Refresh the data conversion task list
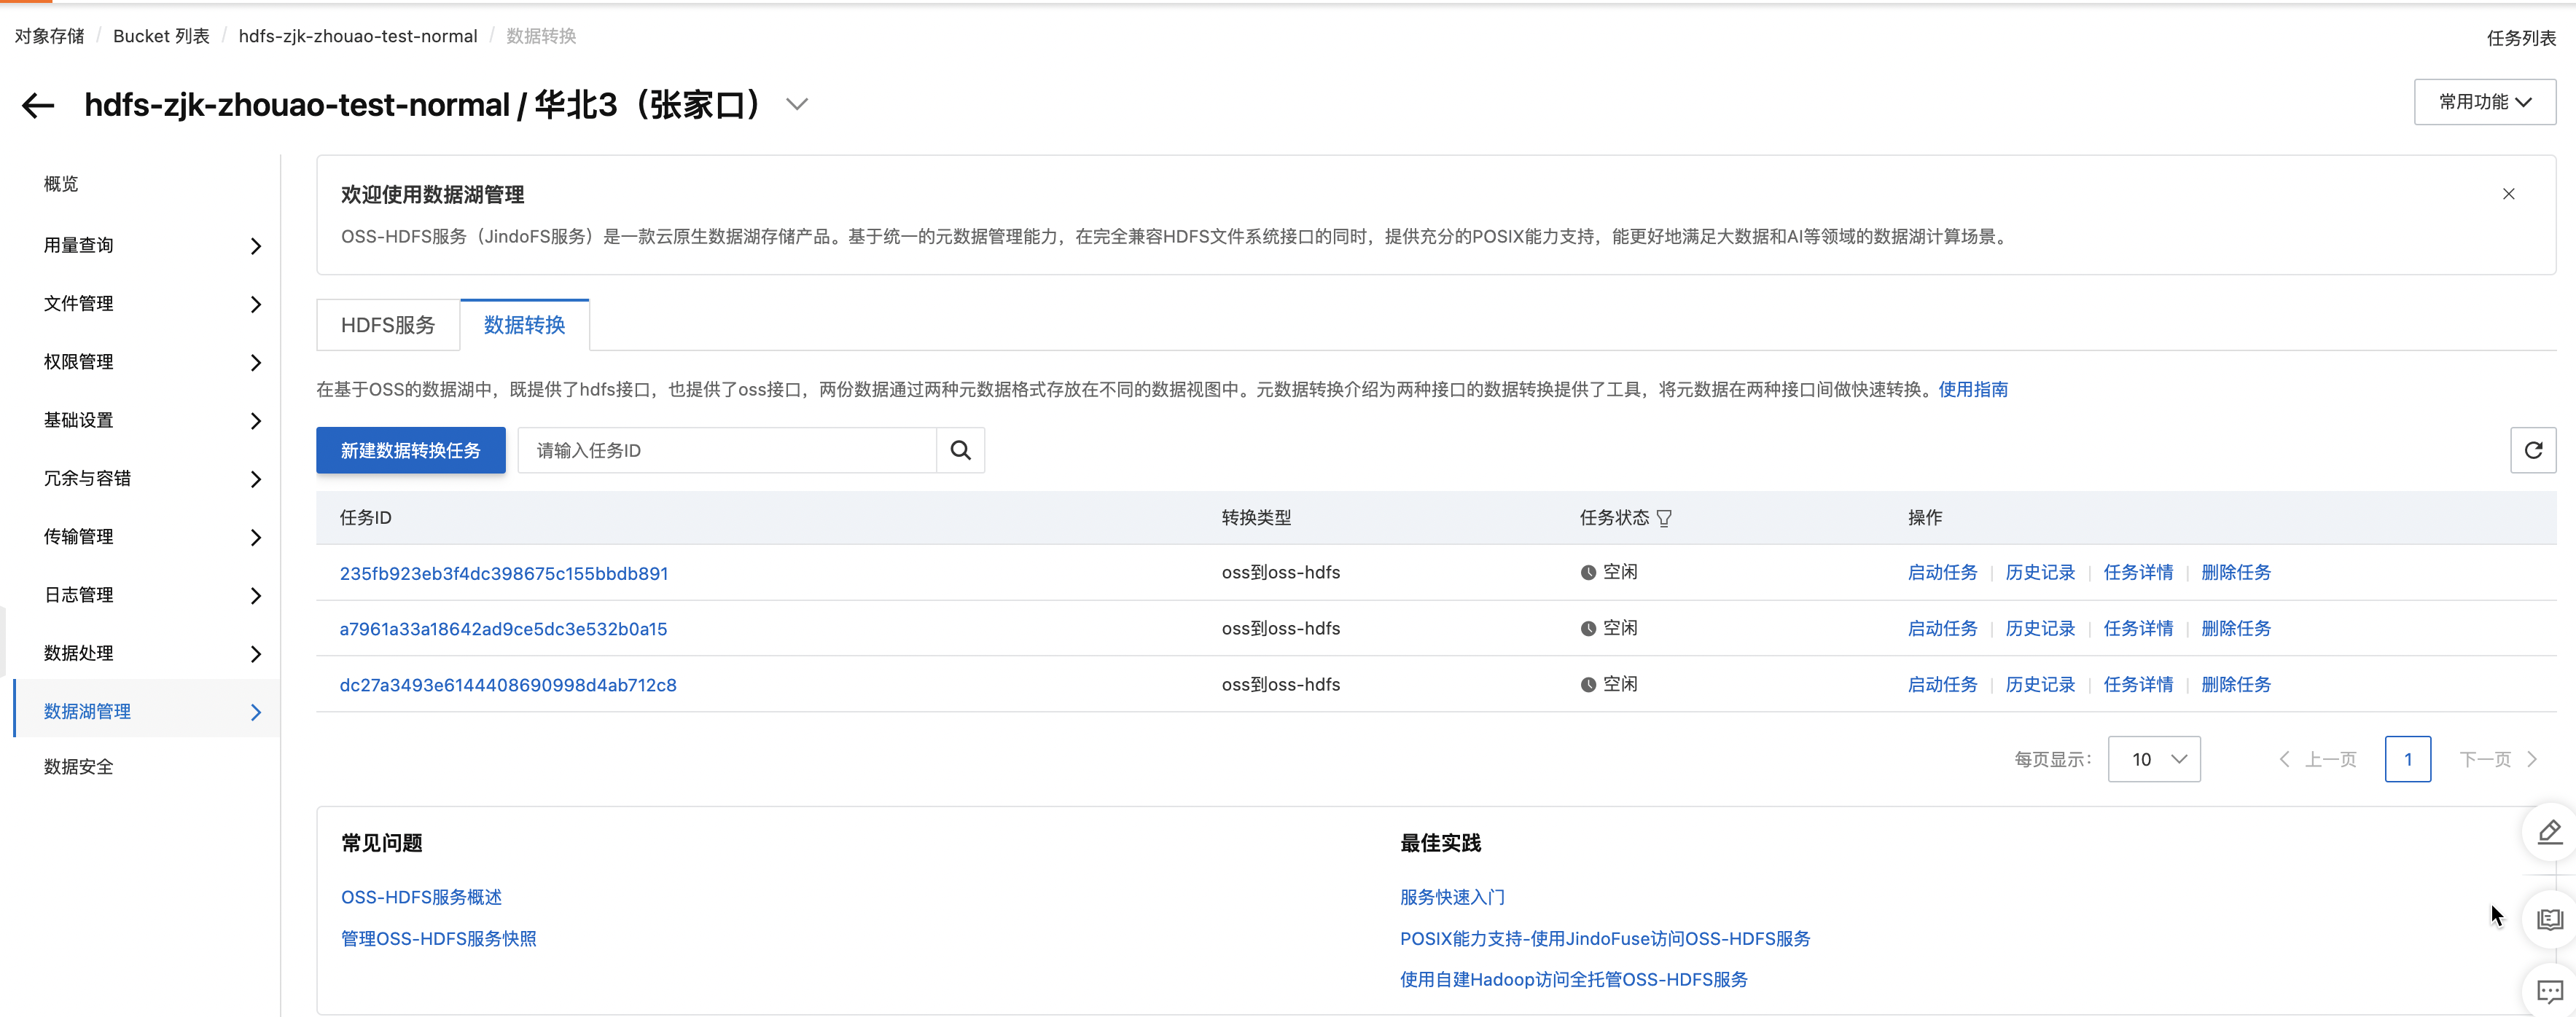 coord(2534,450)
